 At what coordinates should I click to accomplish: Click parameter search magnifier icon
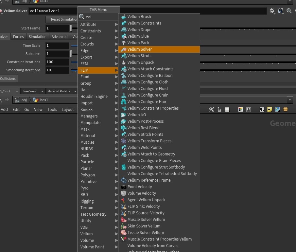tap(289, 11)
